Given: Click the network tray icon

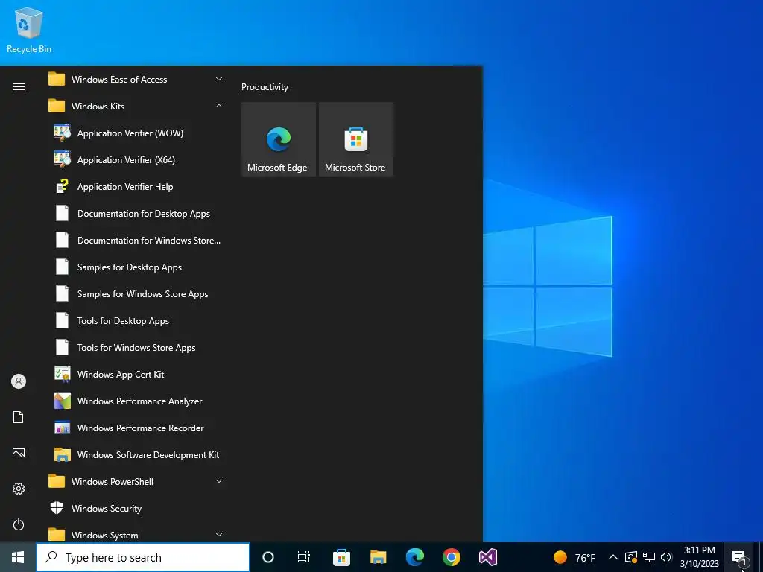Looking at the screenshot, I should pyautogui.click(x=649, y=557).
